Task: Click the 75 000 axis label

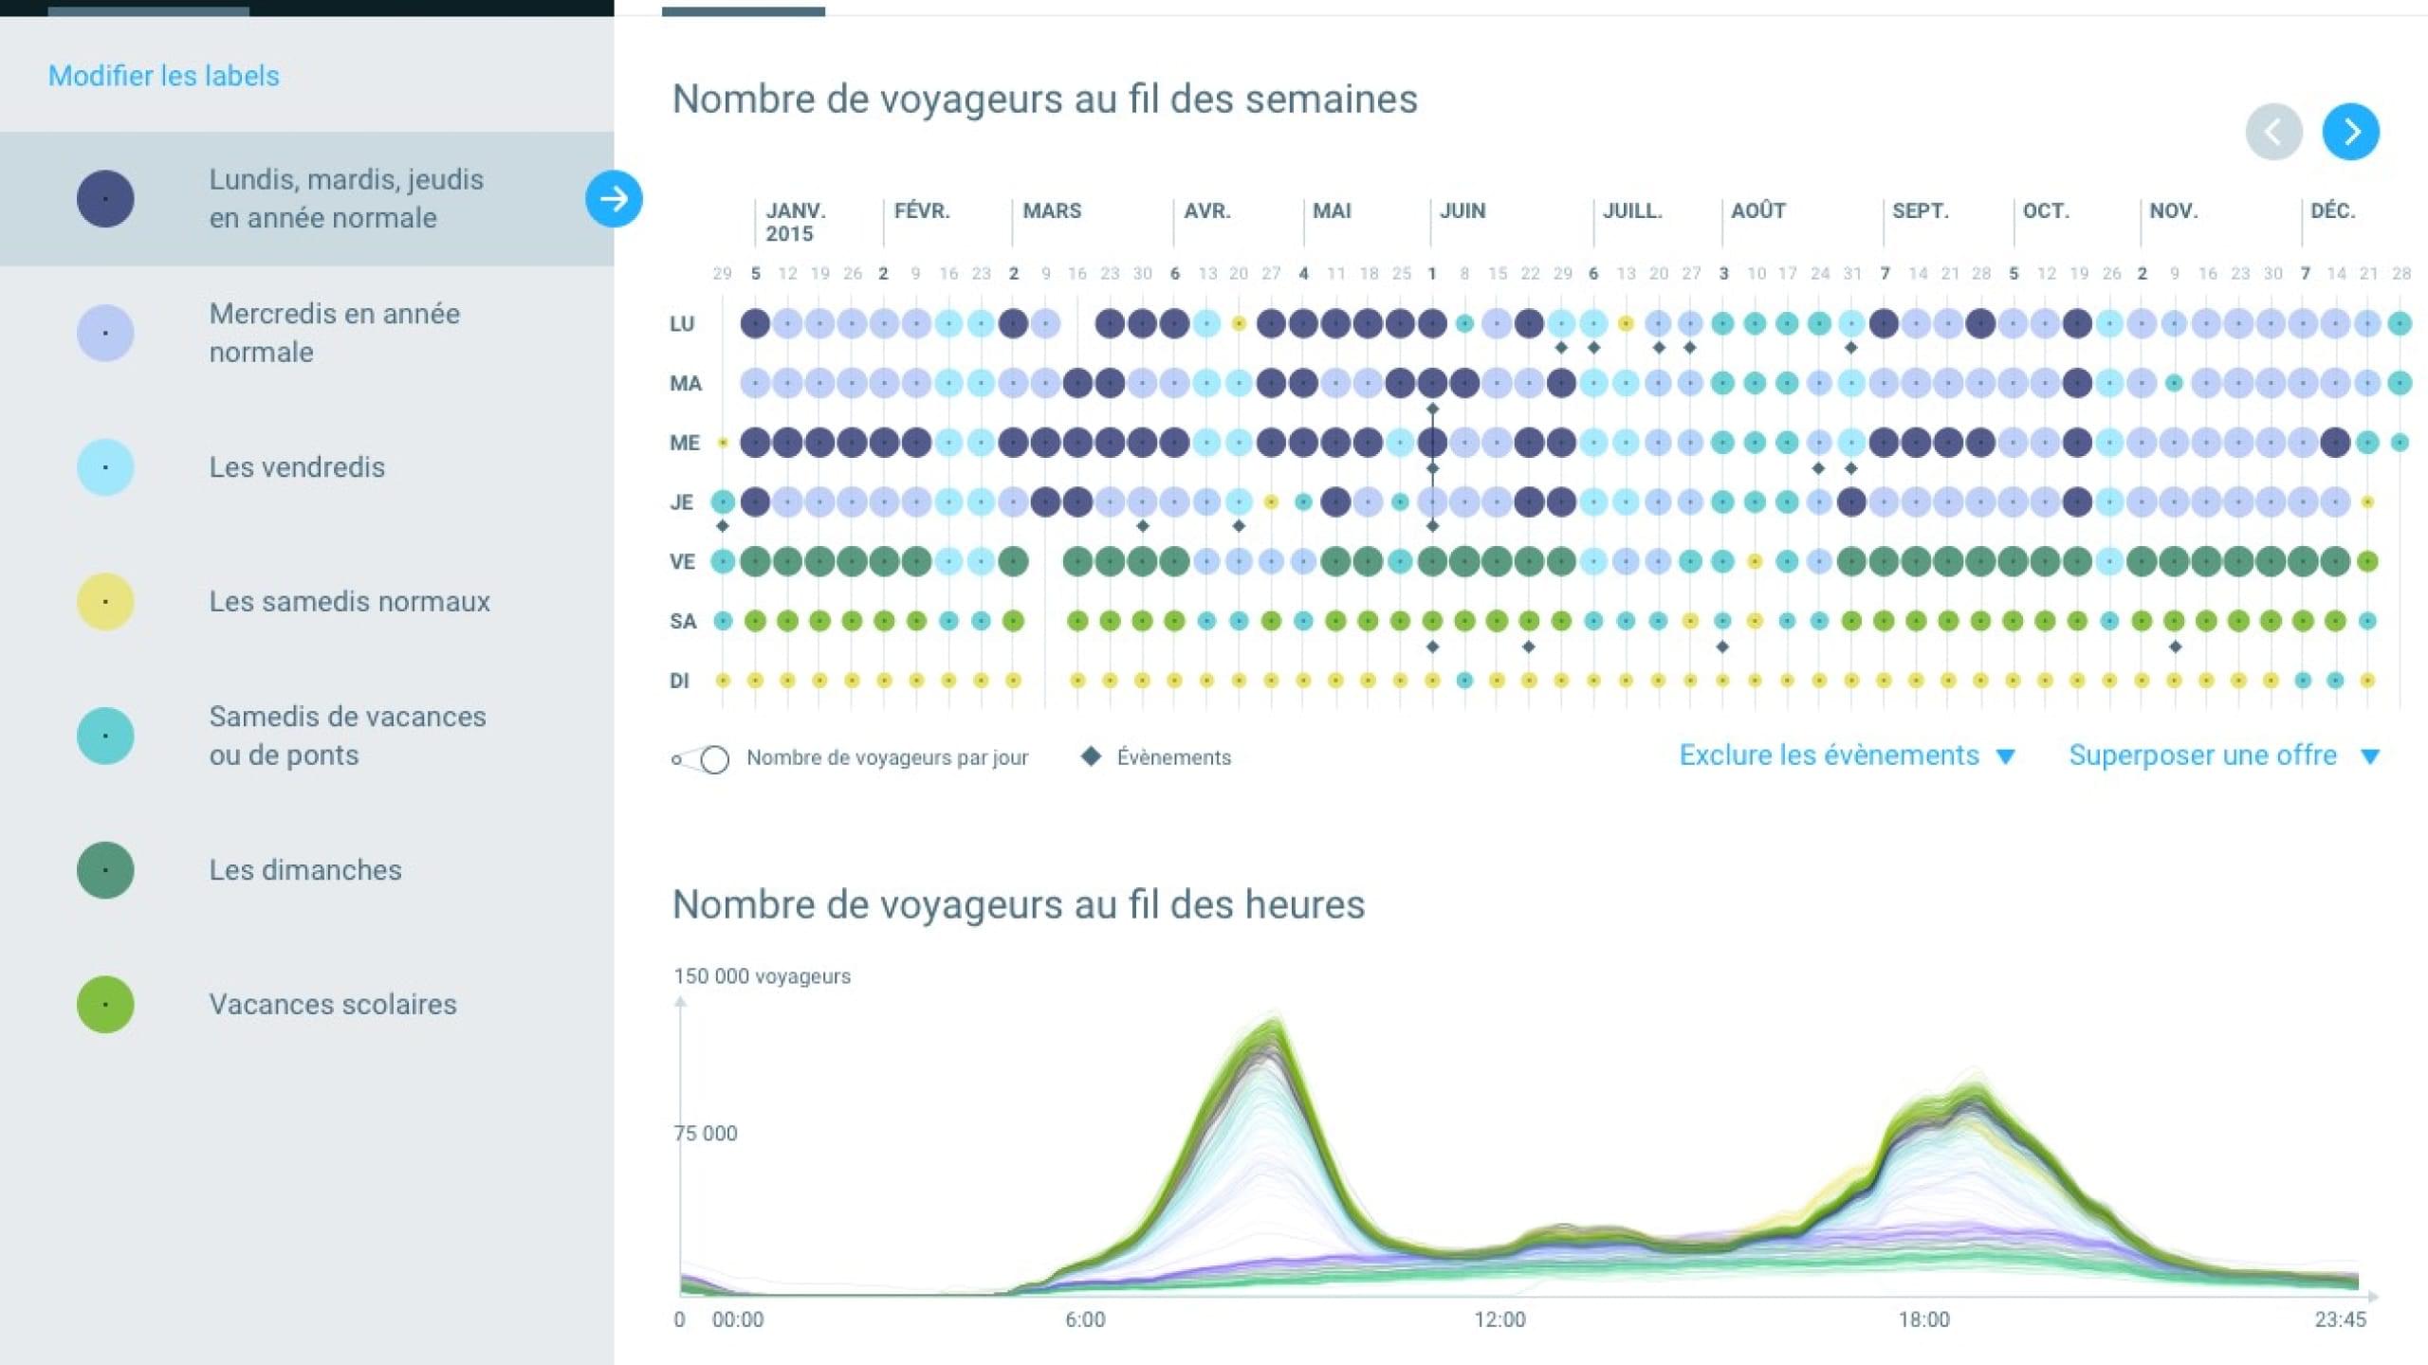Action: (705, 1133)
